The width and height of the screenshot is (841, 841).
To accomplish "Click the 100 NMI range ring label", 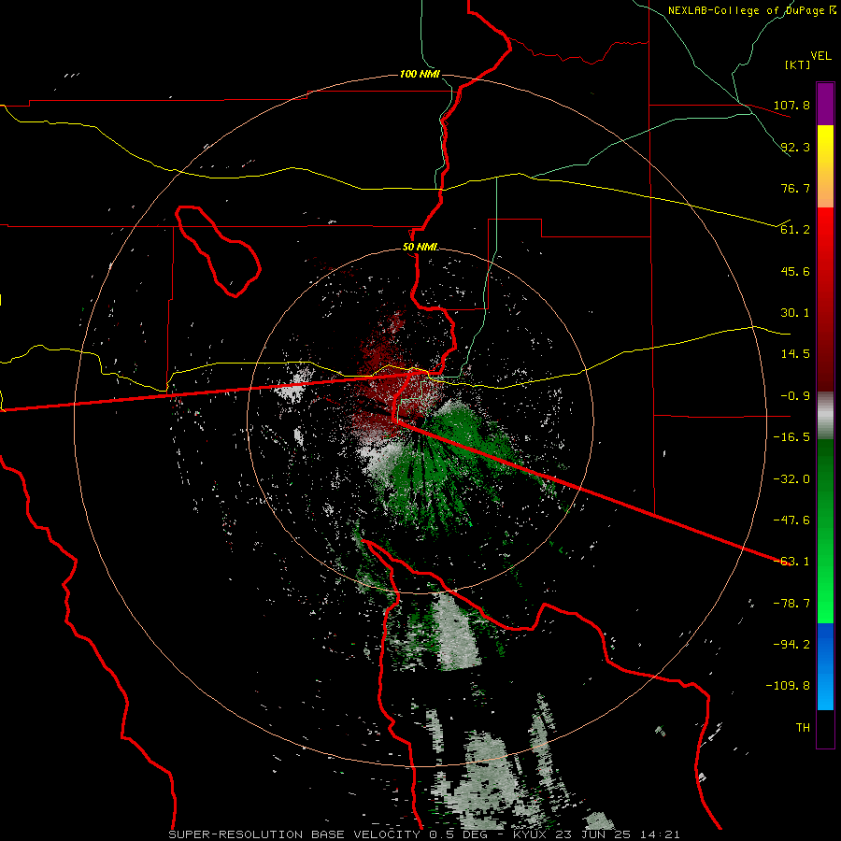I will (420, 74).
